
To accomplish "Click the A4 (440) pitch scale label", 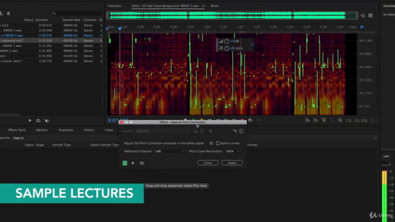I will click(x=365, y=67).
